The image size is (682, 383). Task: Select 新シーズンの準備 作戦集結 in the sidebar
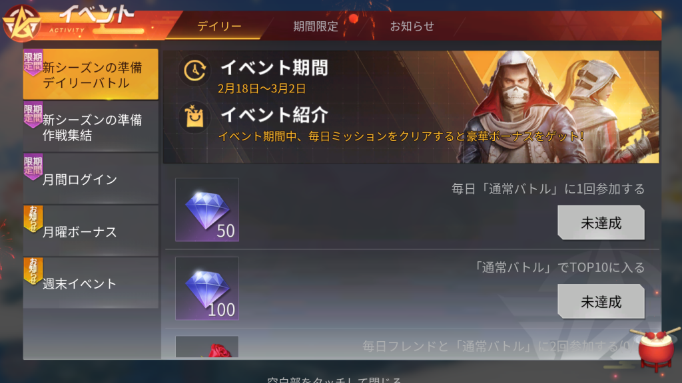[91, 126]
